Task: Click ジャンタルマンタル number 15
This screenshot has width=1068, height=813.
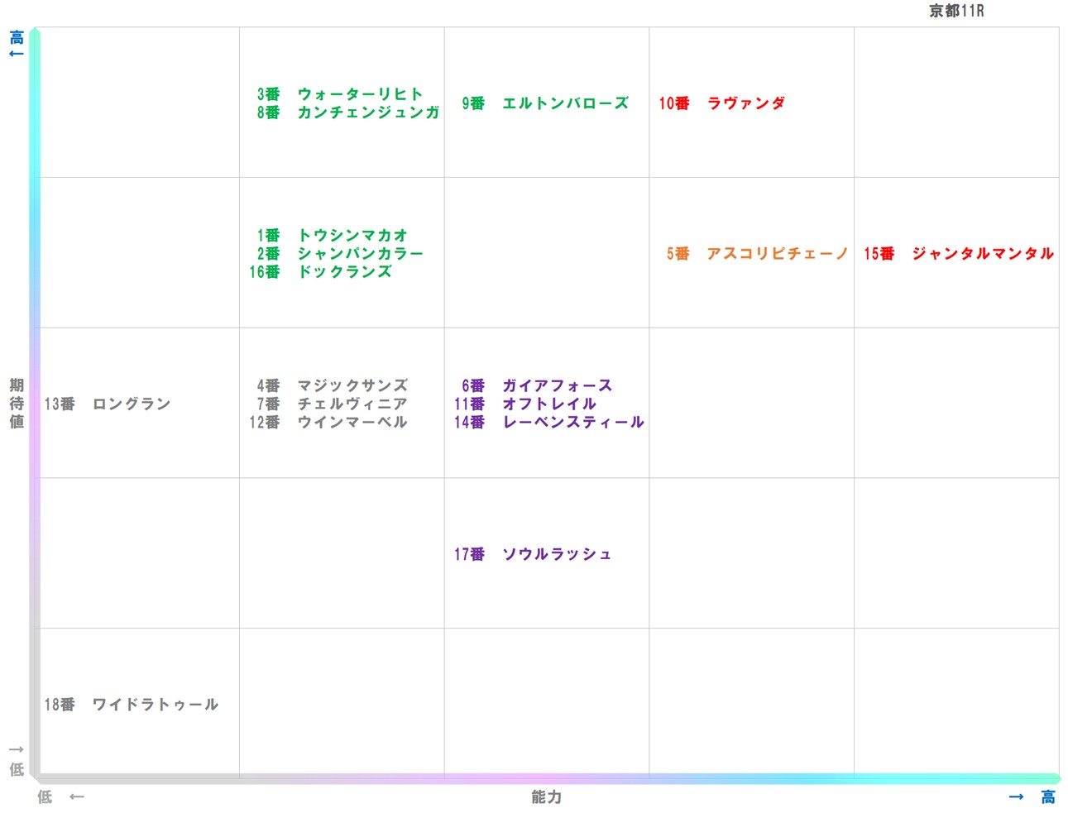Action: [958, 255]
